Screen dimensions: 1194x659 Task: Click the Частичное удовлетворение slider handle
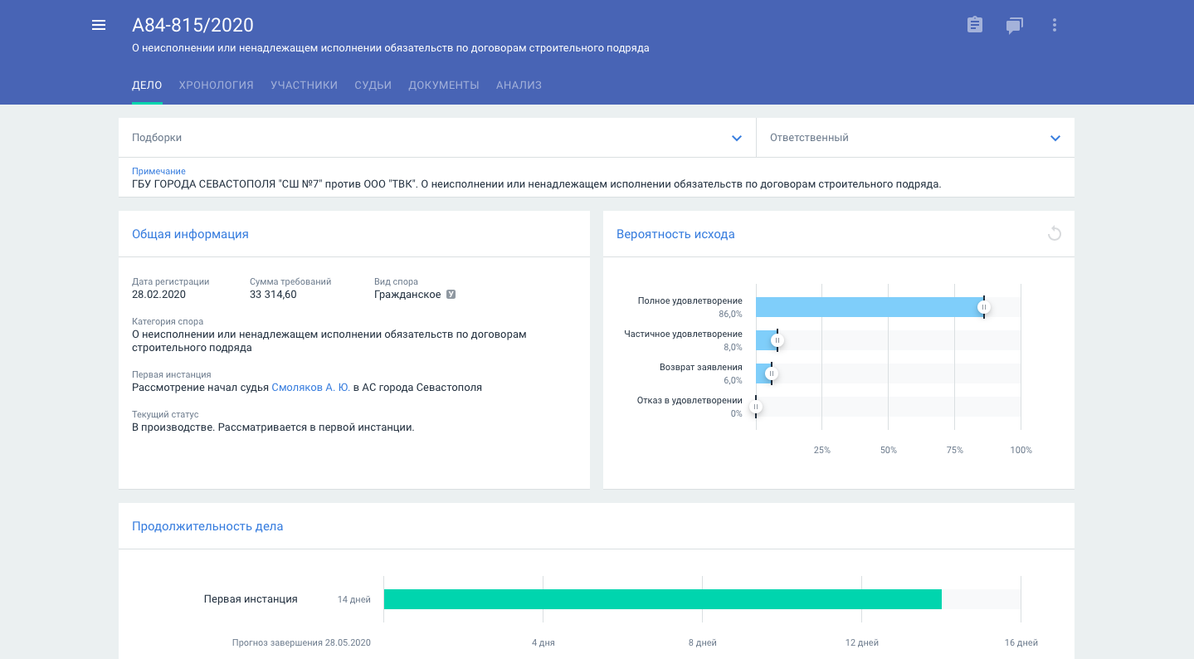[x=777, y=340]
